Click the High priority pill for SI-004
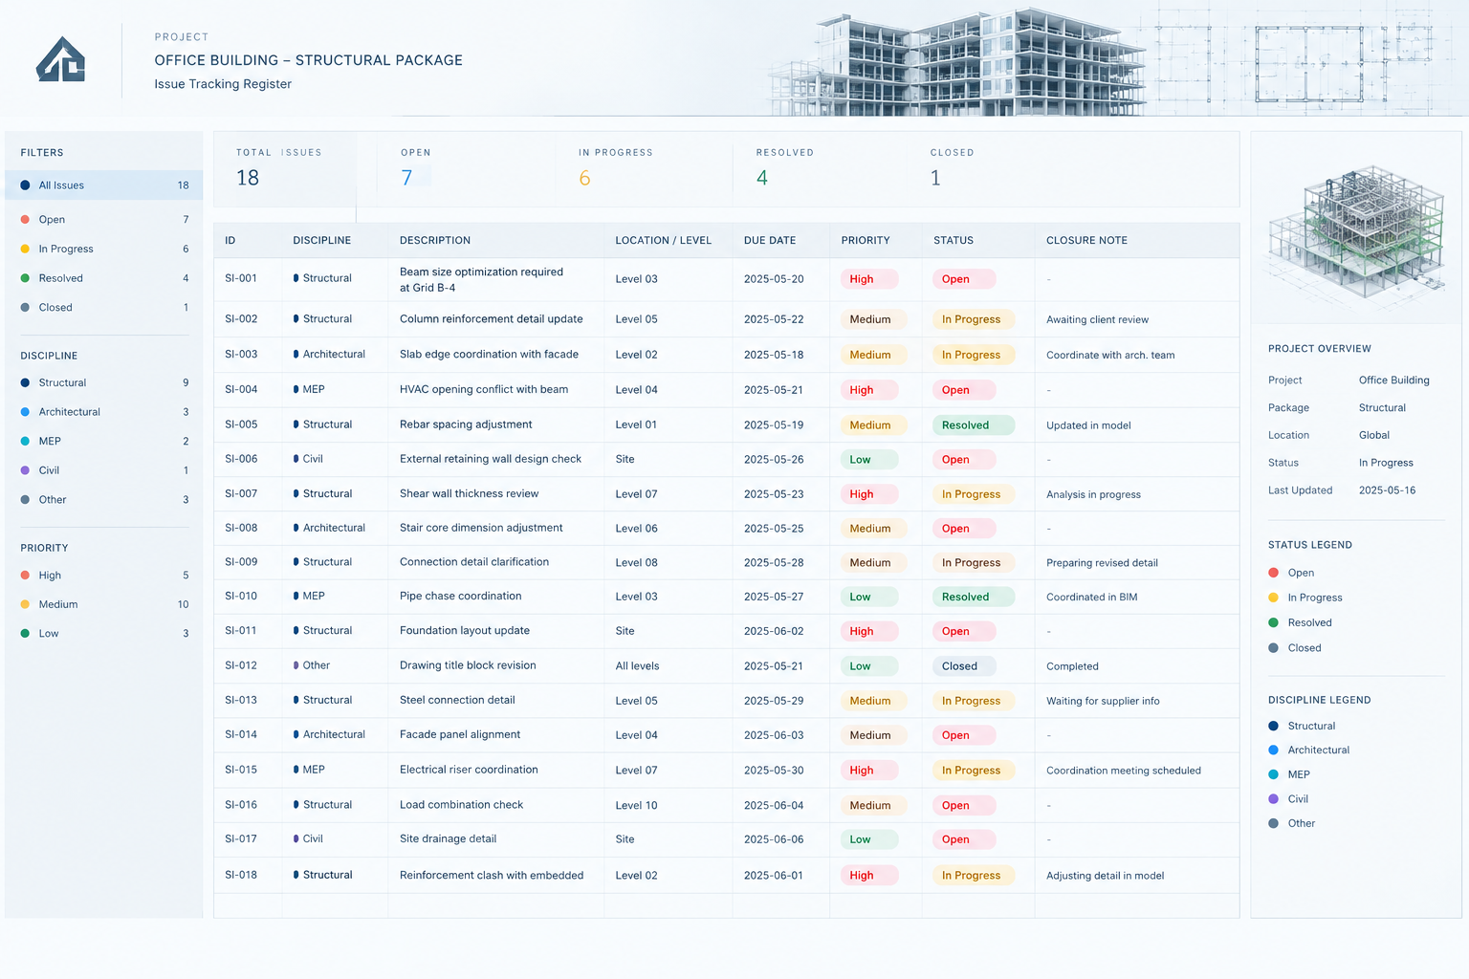This screenshot has height=979, width=1469. 869,390
